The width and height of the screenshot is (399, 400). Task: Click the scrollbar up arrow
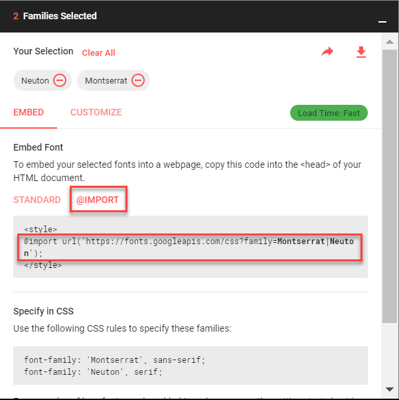click(390, 42)
